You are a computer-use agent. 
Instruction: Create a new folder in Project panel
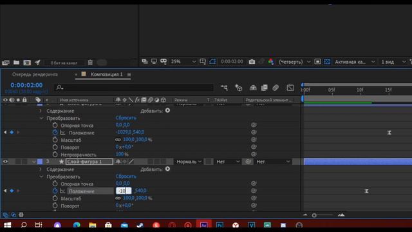pyautogui.click(x=16, y=63)
